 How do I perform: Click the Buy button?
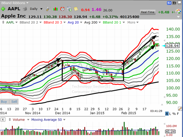coord(4,102)
